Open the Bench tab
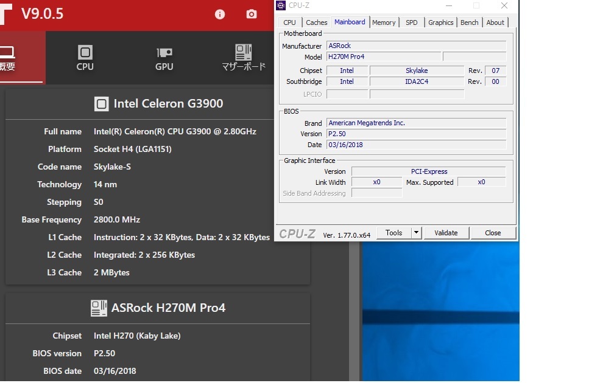Screen dimensions: 614x383 point(469,22)
